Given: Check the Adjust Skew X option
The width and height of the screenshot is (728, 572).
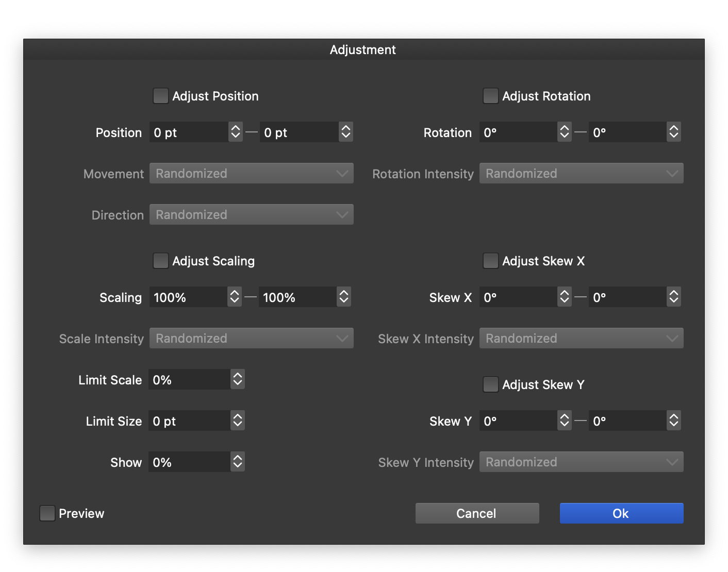Looking at the screenshot, I should 490,261.
